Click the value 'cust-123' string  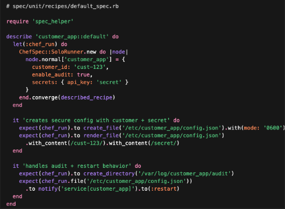click(x=90, y=67)
